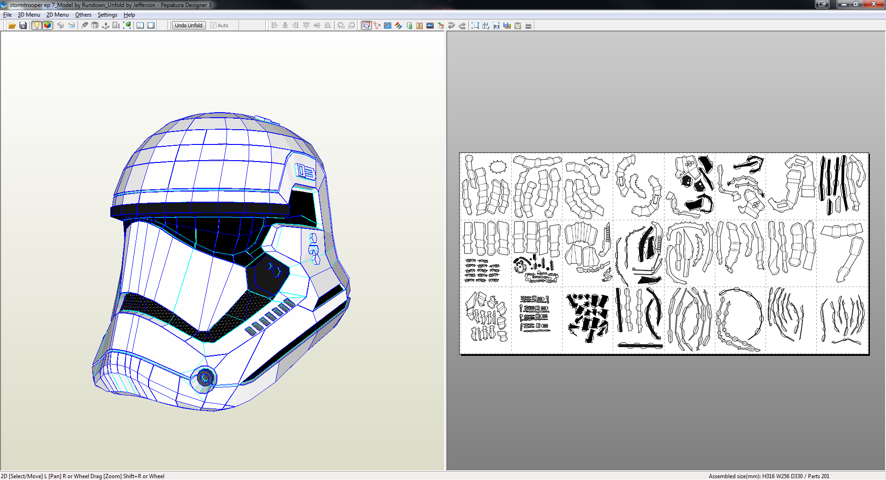Expand the Others menu dropdown

click(x=83, y=15)
